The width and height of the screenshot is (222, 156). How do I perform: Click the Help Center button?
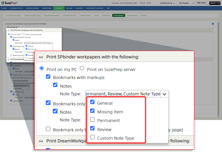pos(201,3)
